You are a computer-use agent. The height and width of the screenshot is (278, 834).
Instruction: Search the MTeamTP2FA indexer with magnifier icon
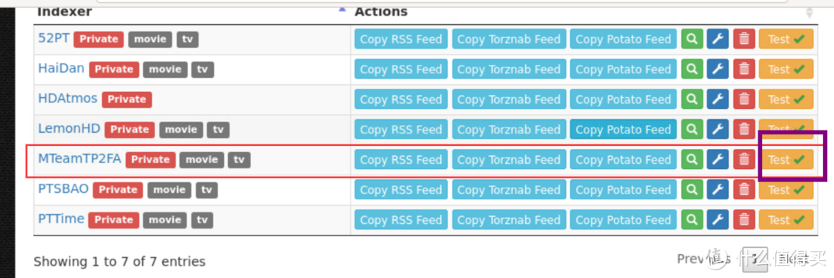click(692, 160)
